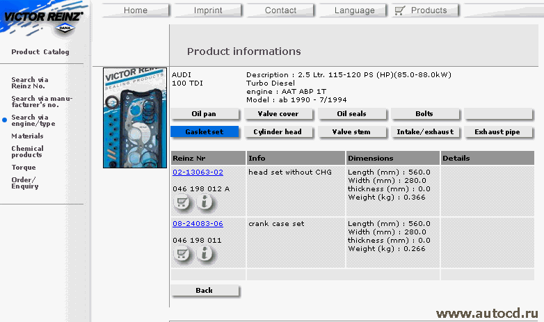Open Chemical products section
Image resolution: width=544 pixels, height=322 pixels.
click(x=27, y=152)
